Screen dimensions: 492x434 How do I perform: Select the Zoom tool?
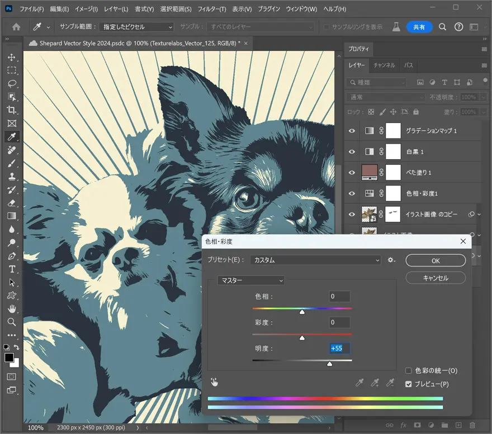tap(12, 322)
